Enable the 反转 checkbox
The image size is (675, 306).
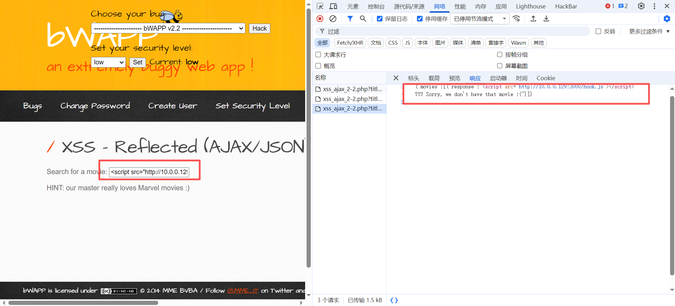[x=598, y=31]
